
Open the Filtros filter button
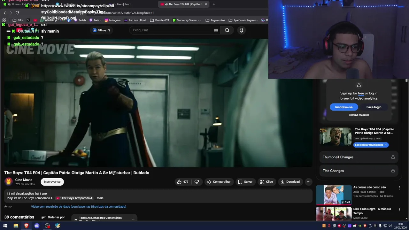pos(101,30)
